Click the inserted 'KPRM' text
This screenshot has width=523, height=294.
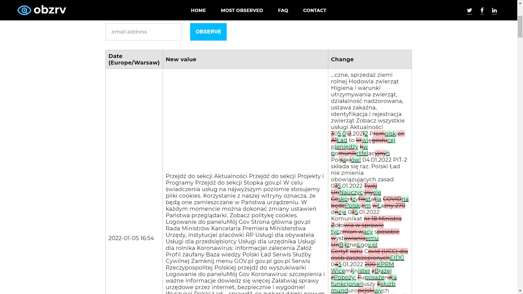coord(385,264)
